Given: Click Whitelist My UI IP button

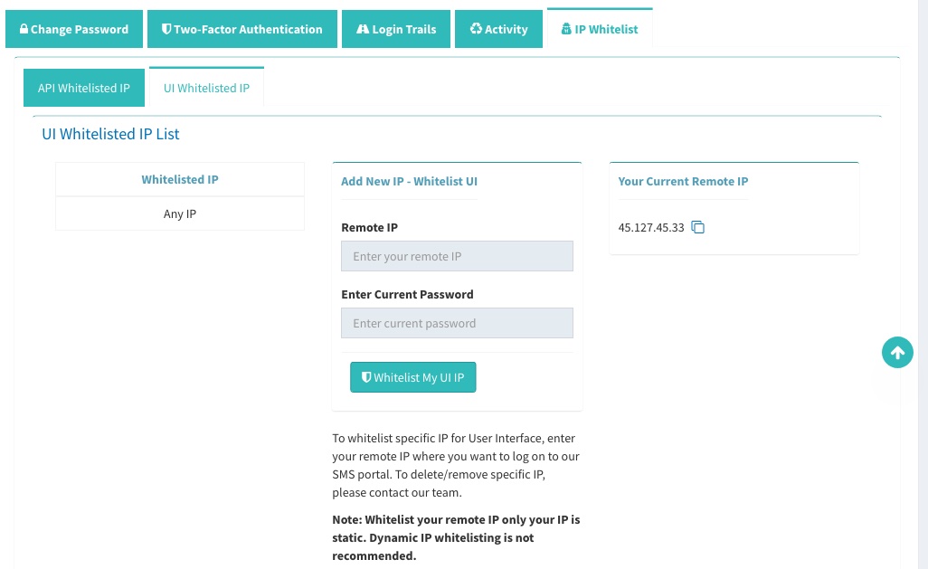Looking at the screenshot, I should tap(413, 377).
